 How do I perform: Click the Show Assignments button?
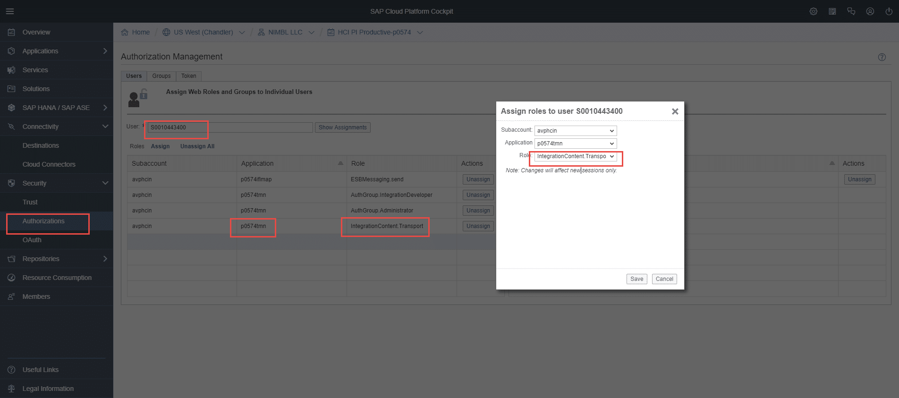342,127
